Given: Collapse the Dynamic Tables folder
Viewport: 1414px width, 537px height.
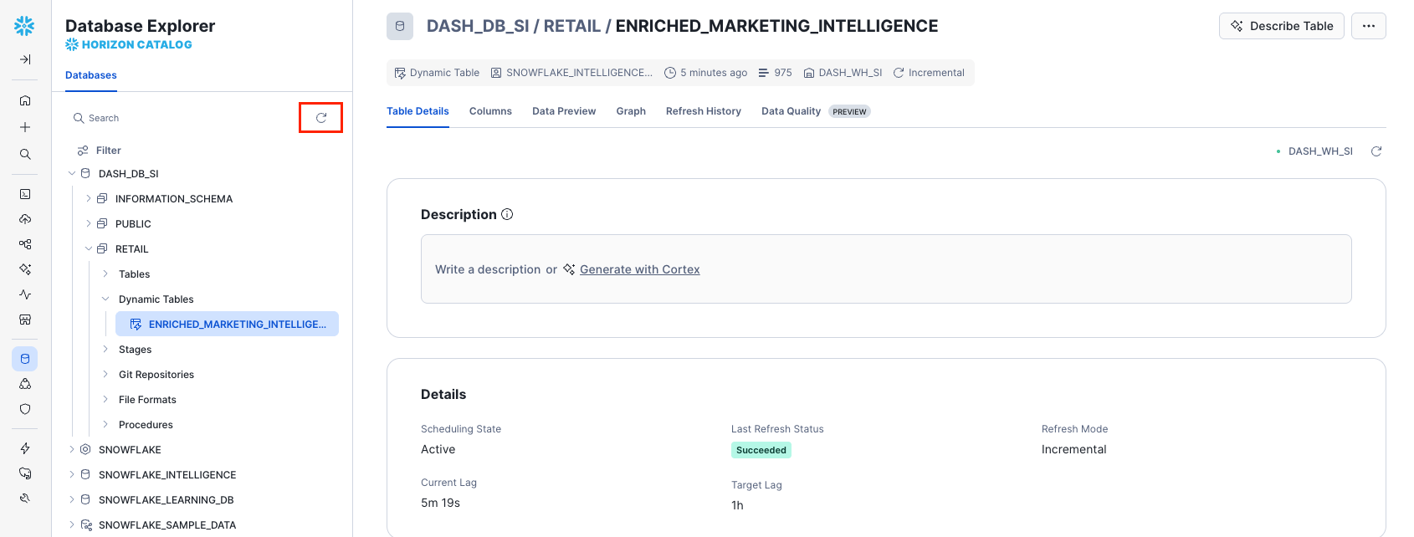Looking at the screenshot, I should pyautogui.click(x=105, y=299).
